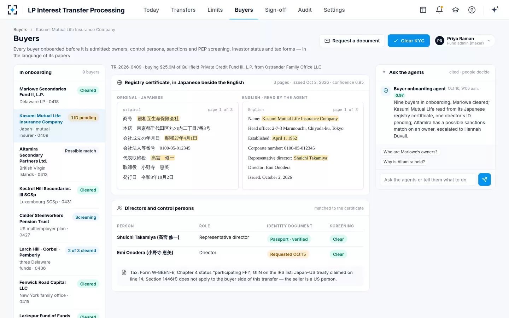Screen dimensions: 509x318
Task: Click highlighted Japanese company name 霞相互生命保険会社
Action: coord(158,119)
